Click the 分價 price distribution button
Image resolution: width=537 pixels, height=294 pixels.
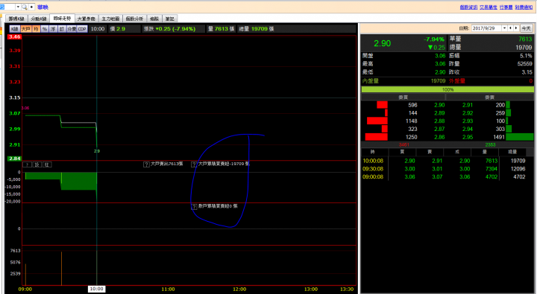[x=72, y=29]
